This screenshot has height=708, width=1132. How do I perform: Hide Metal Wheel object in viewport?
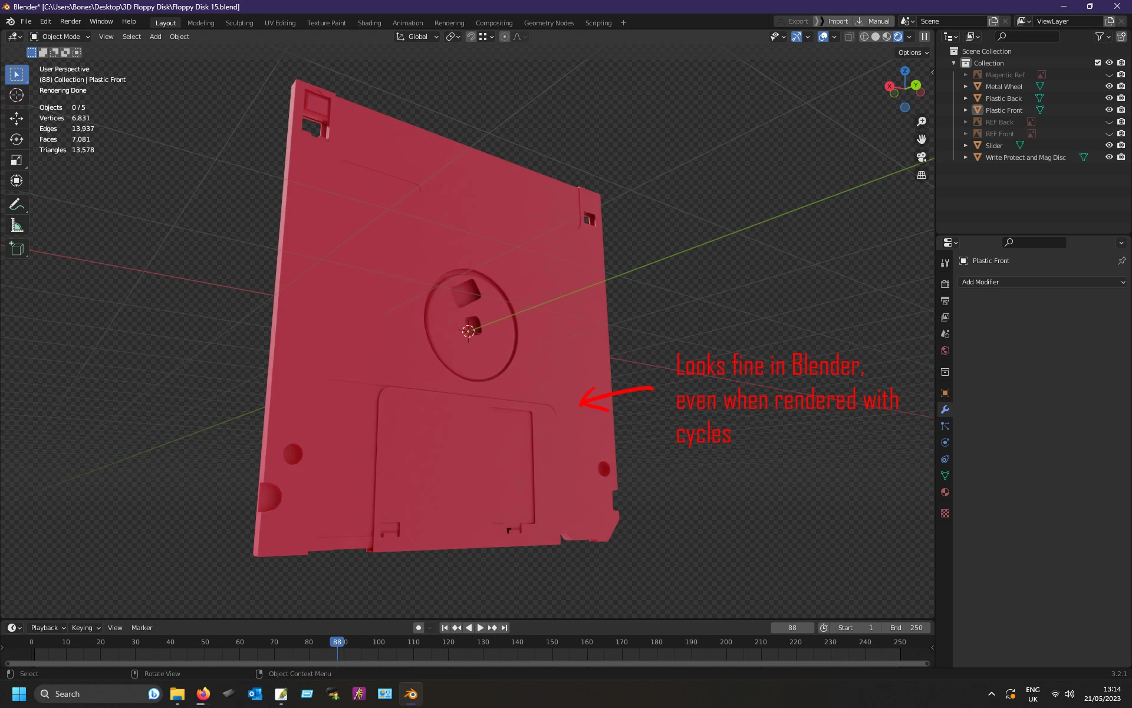1109,86
